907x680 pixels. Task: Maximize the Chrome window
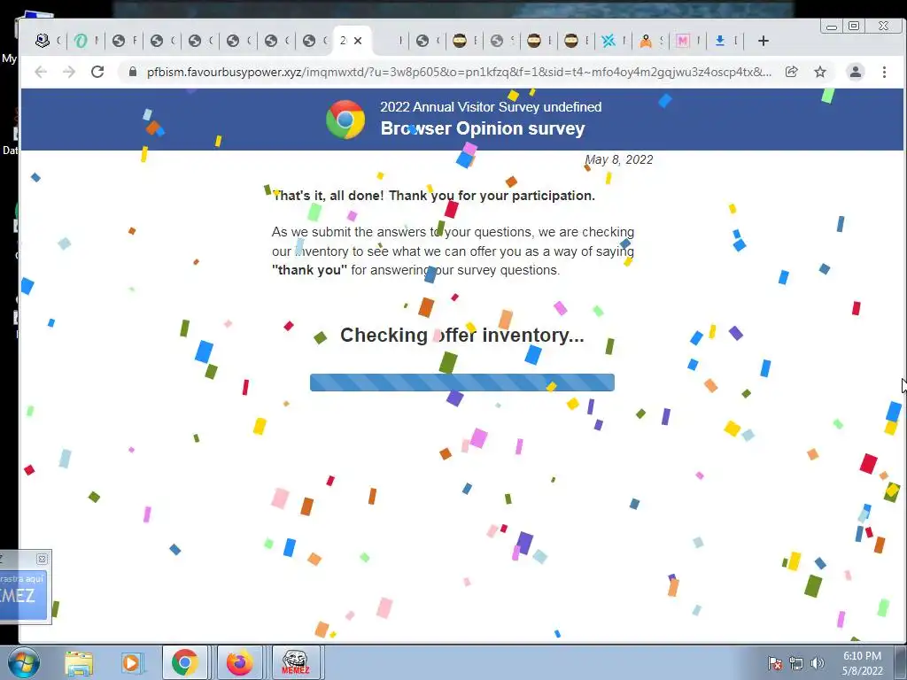[854, 26]
